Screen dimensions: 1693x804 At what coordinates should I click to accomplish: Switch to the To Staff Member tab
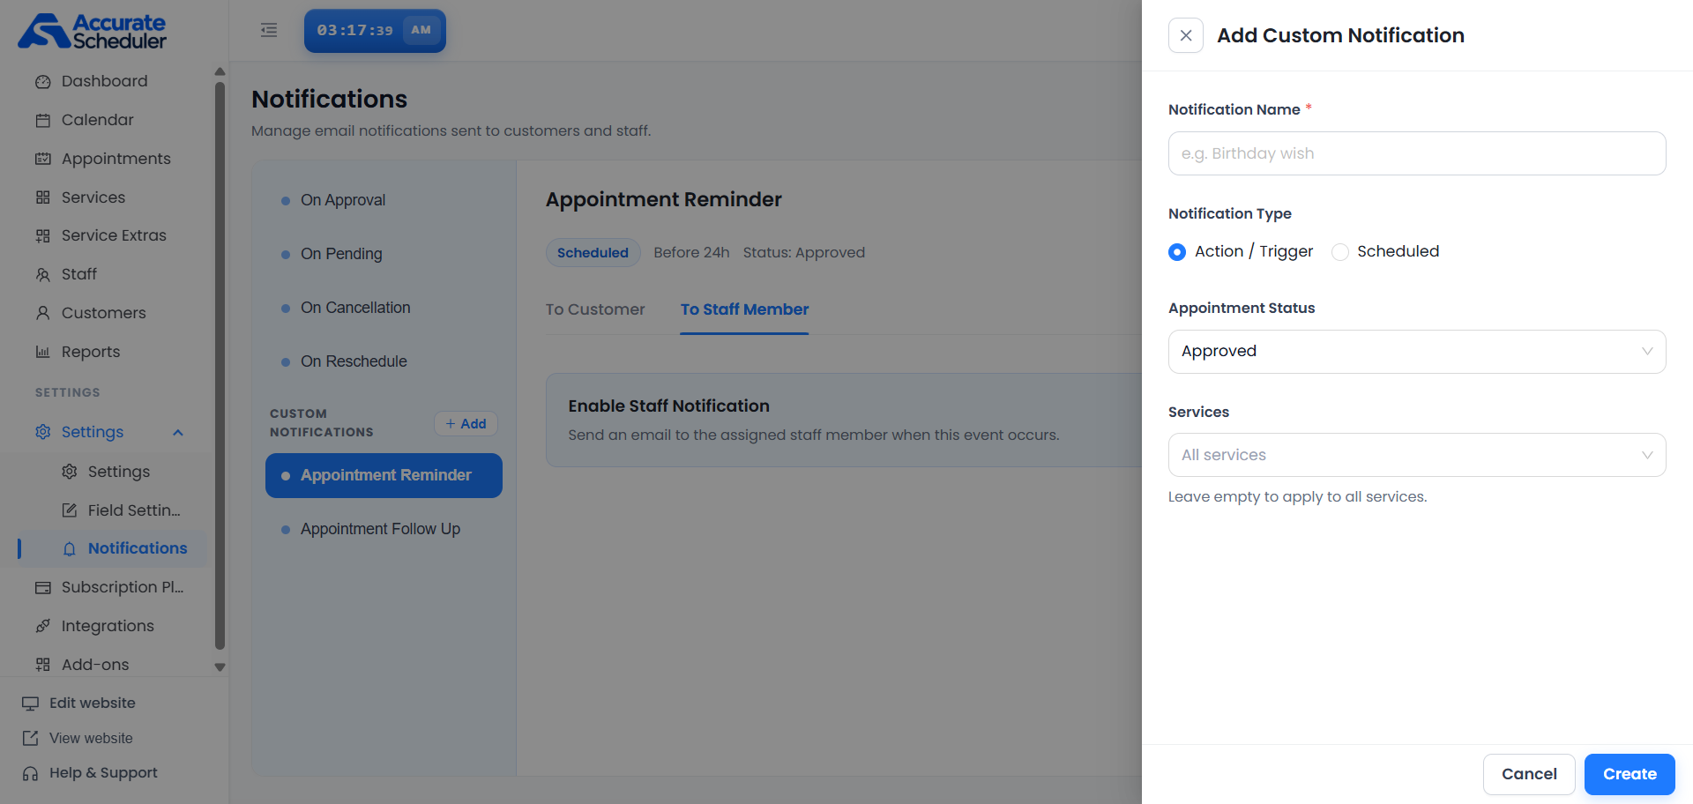(x=744, y=309)
